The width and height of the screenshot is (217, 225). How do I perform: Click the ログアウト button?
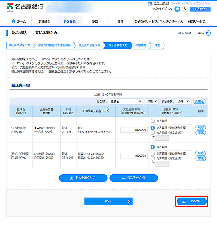tap(201, 9)
